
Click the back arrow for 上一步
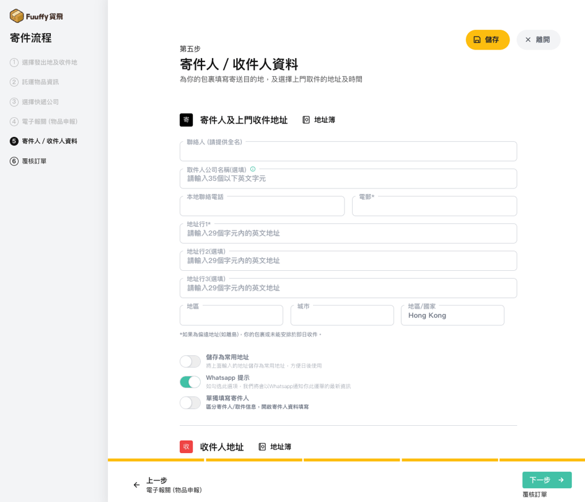pos(137,485)
